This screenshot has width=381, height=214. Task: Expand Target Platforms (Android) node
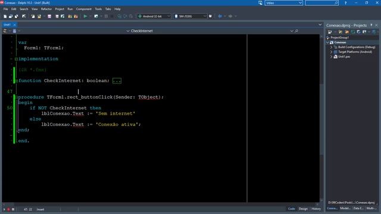(x=331, y=52)
